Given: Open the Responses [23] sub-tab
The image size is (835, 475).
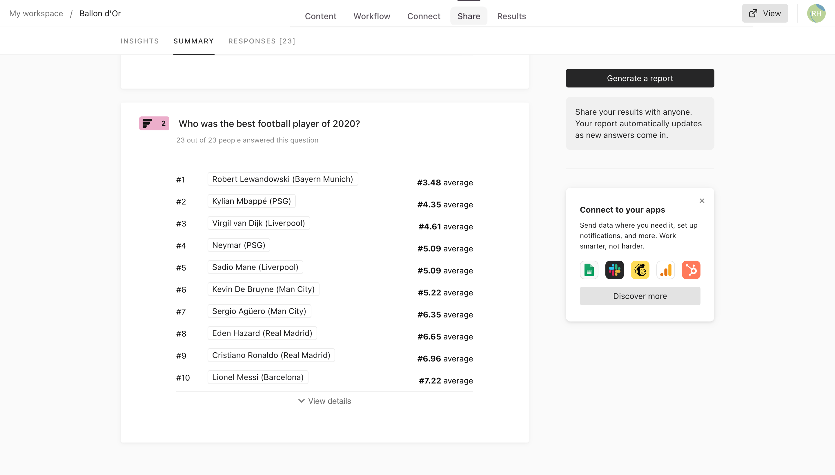Looking at the screenshot, I should pyautogui.click(x=262, y=41).
